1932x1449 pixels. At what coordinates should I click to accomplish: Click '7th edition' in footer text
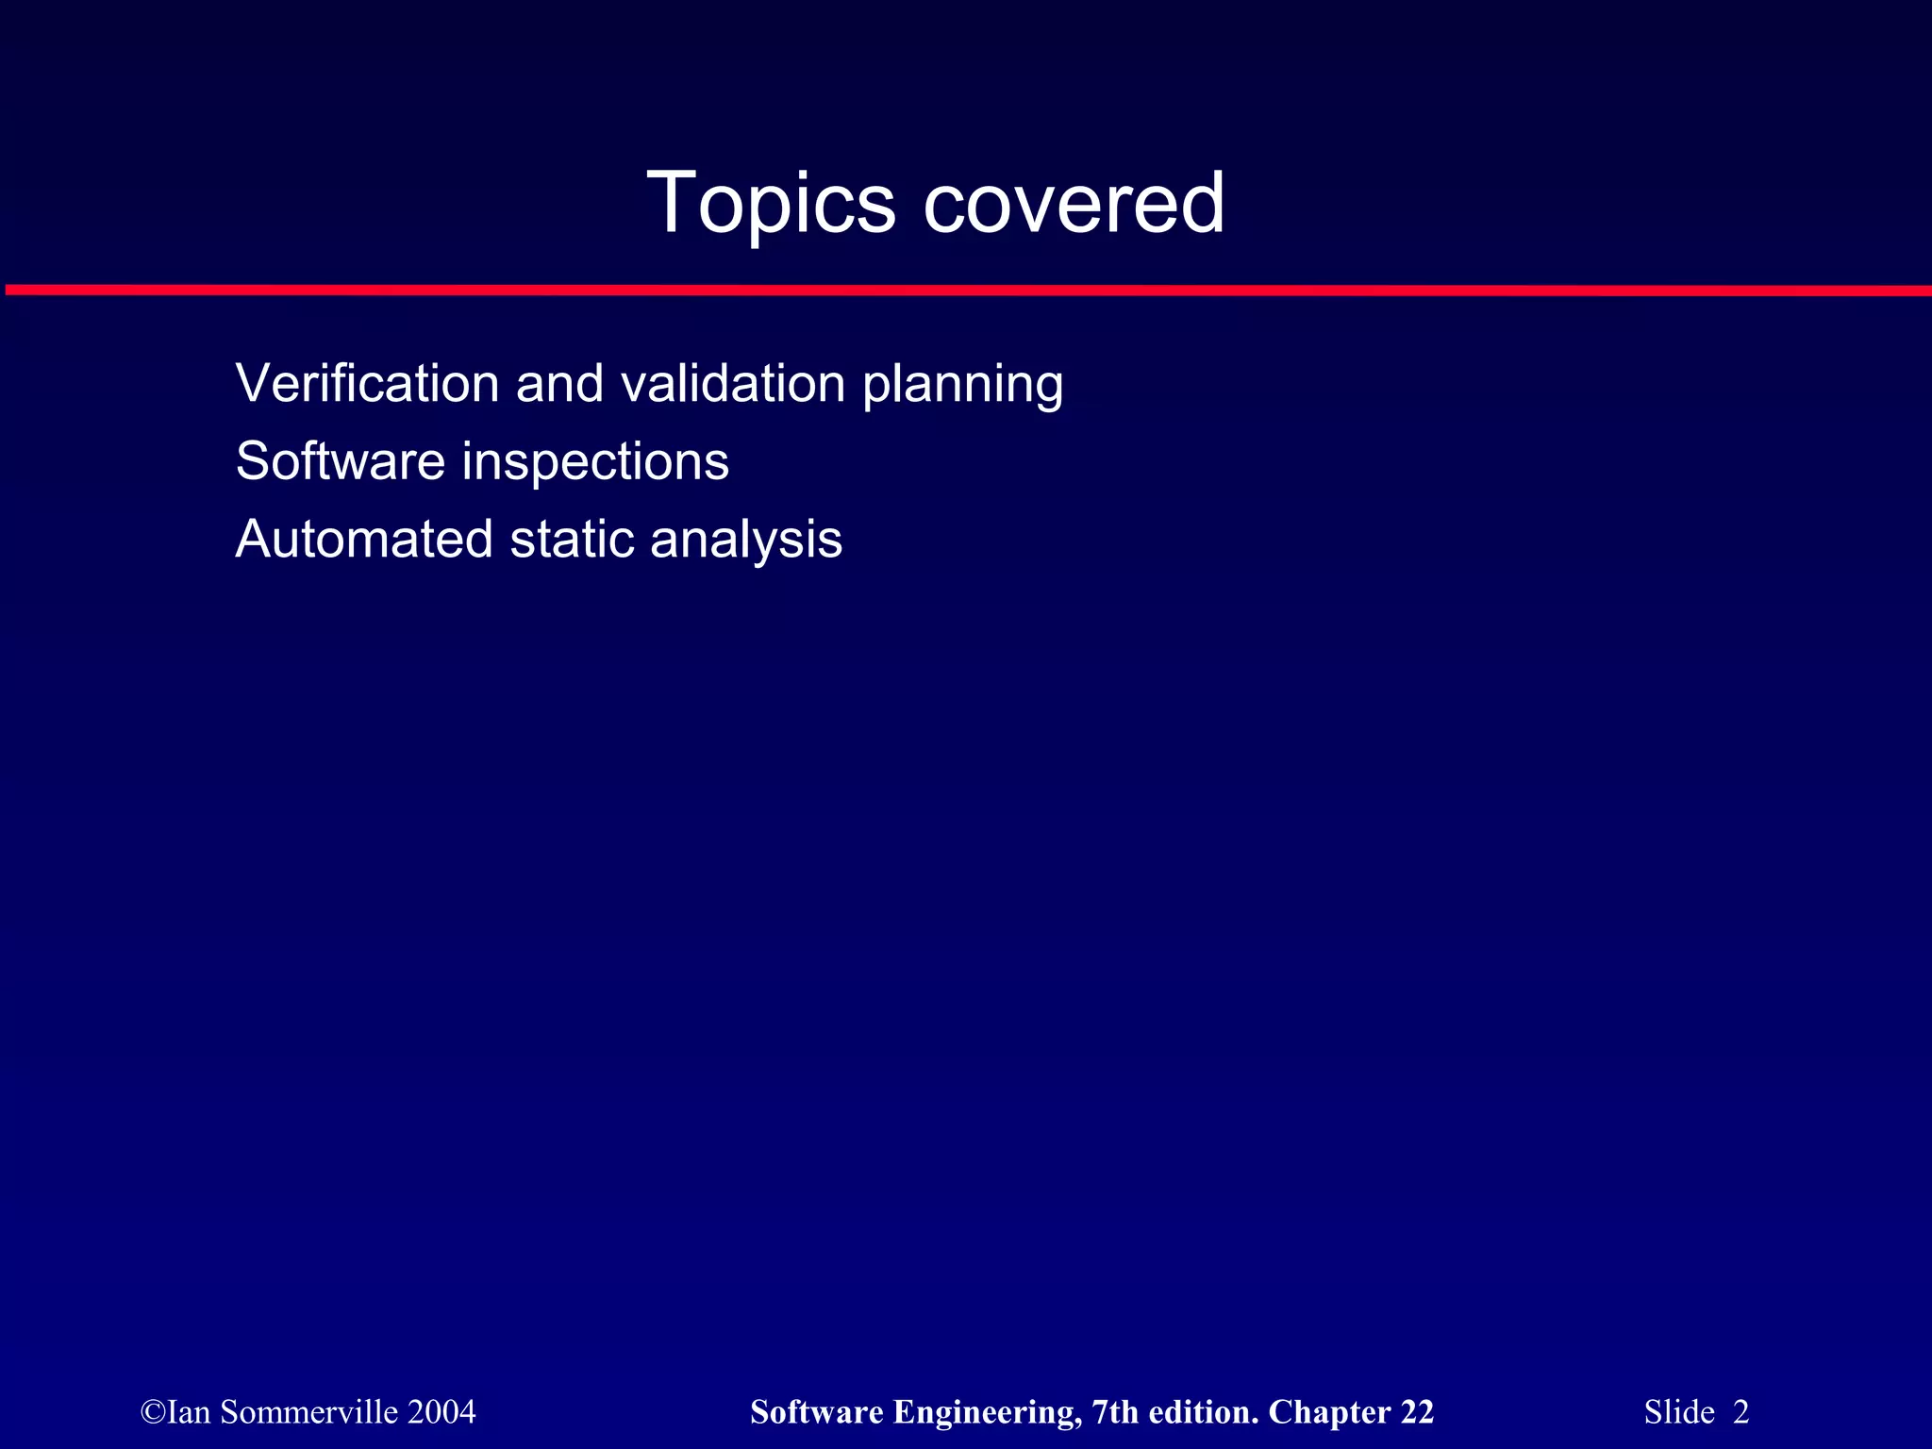click(x=1174, y=1412)
